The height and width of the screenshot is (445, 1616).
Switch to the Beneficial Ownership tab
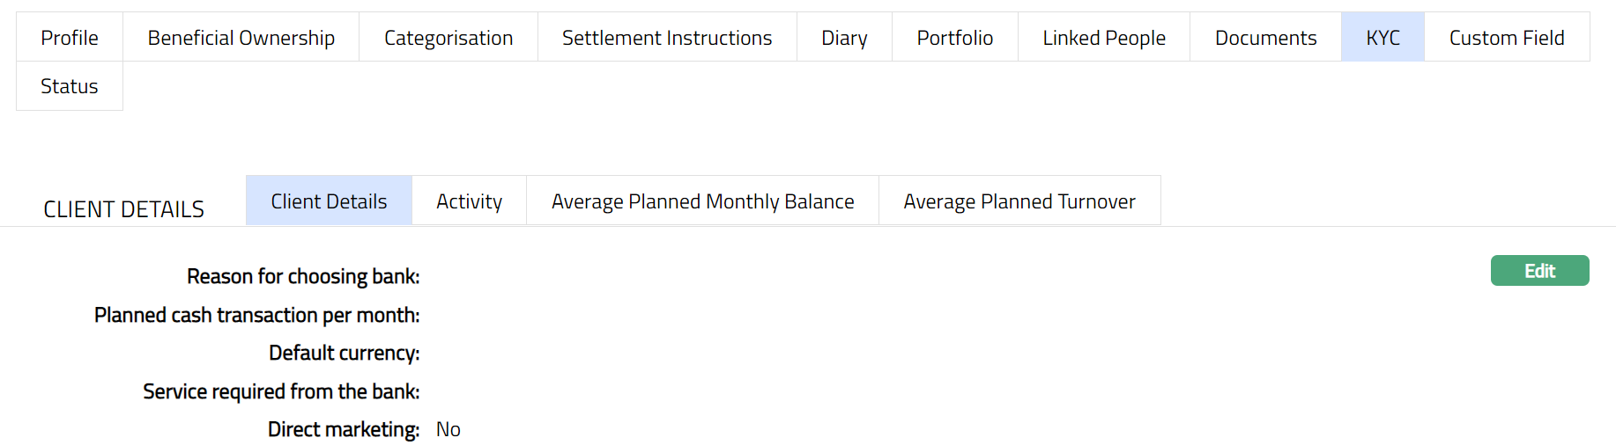tap(241, 38)
